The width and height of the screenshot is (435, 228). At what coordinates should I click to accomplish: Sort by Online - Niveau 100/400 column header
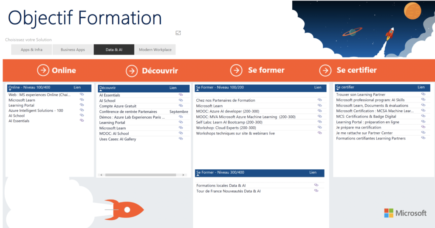pyautogui.click(x=29, y=88)
